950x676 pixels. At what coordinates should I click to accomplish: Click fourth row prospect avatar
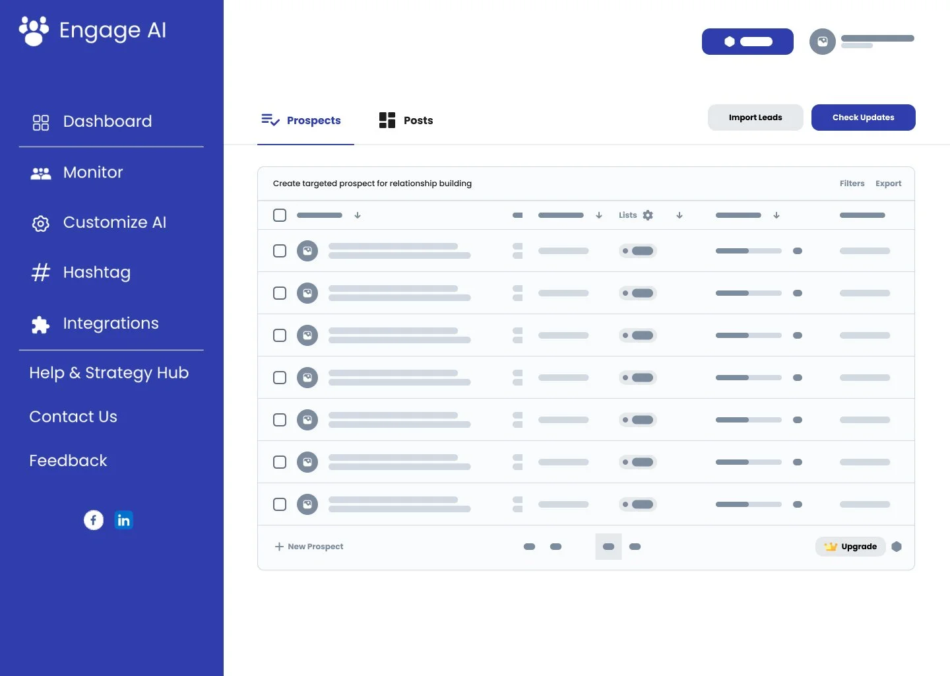(x=307, y=378)
